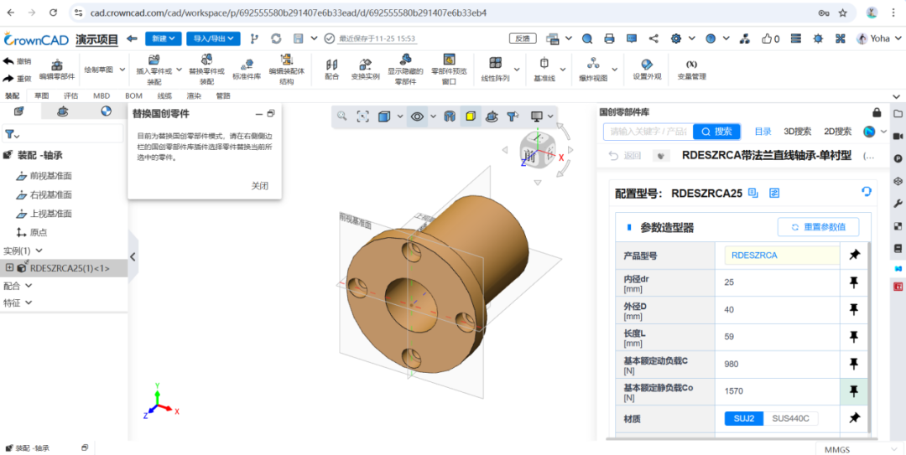
Task: Click 显示隐藏的零部件 show hidden components
Action: (x=406, y=70)
